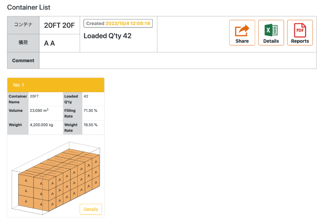Viewport: 326px width, 220px height.
Task: Open the Excel Details export button
Action: point(271,33)
